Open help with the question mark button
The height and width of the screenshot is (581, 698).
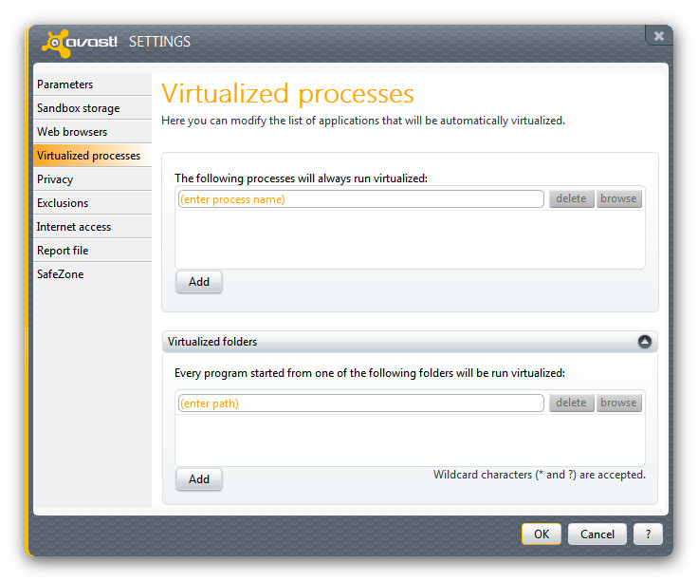pyautogui.click(x=648, y=534)
